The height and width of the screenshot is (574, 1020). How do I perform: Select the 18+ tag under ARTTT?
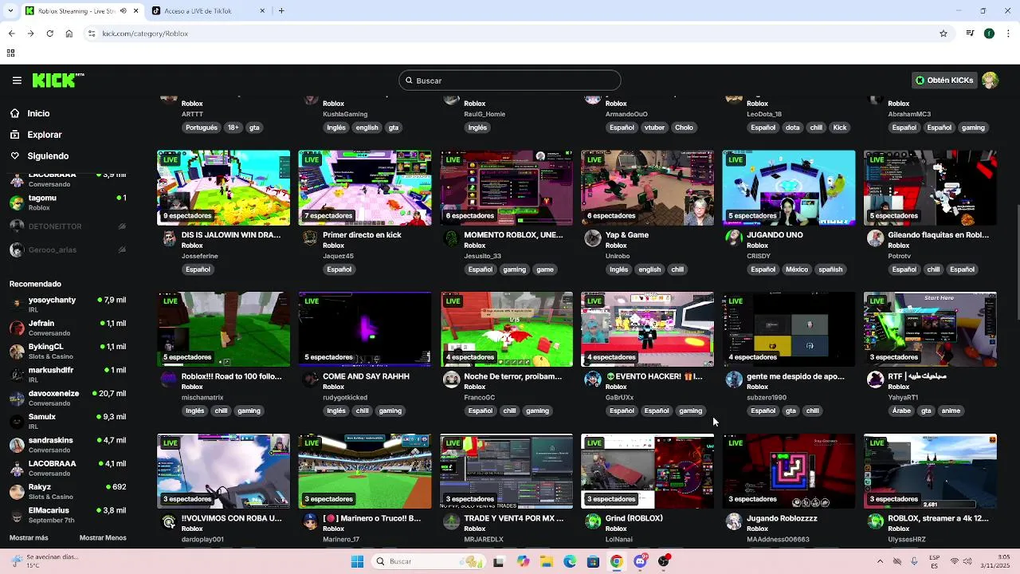(233, 128)
